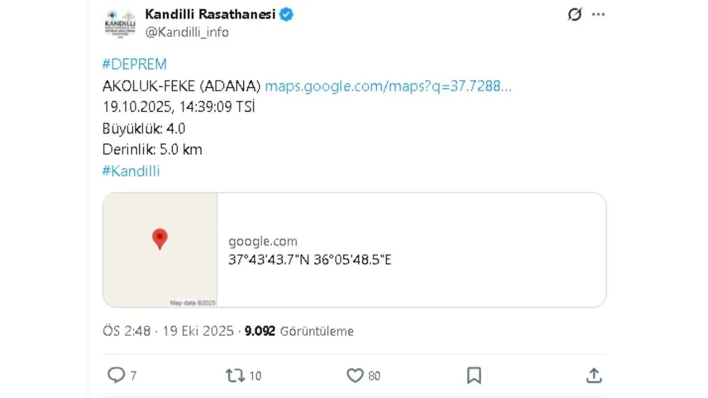708x398 pixels.
Task: Retweet the earthquake announcement
Action: point(234,375)
